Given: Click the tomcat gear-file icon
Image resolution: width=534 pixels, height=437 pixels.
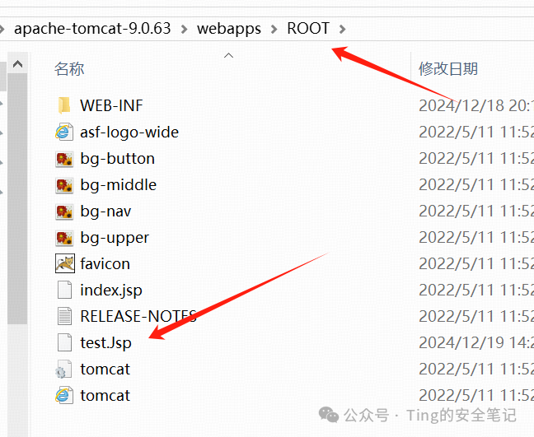Looking at the screenshot, I should pyautogui.click(x=63, y=369).
